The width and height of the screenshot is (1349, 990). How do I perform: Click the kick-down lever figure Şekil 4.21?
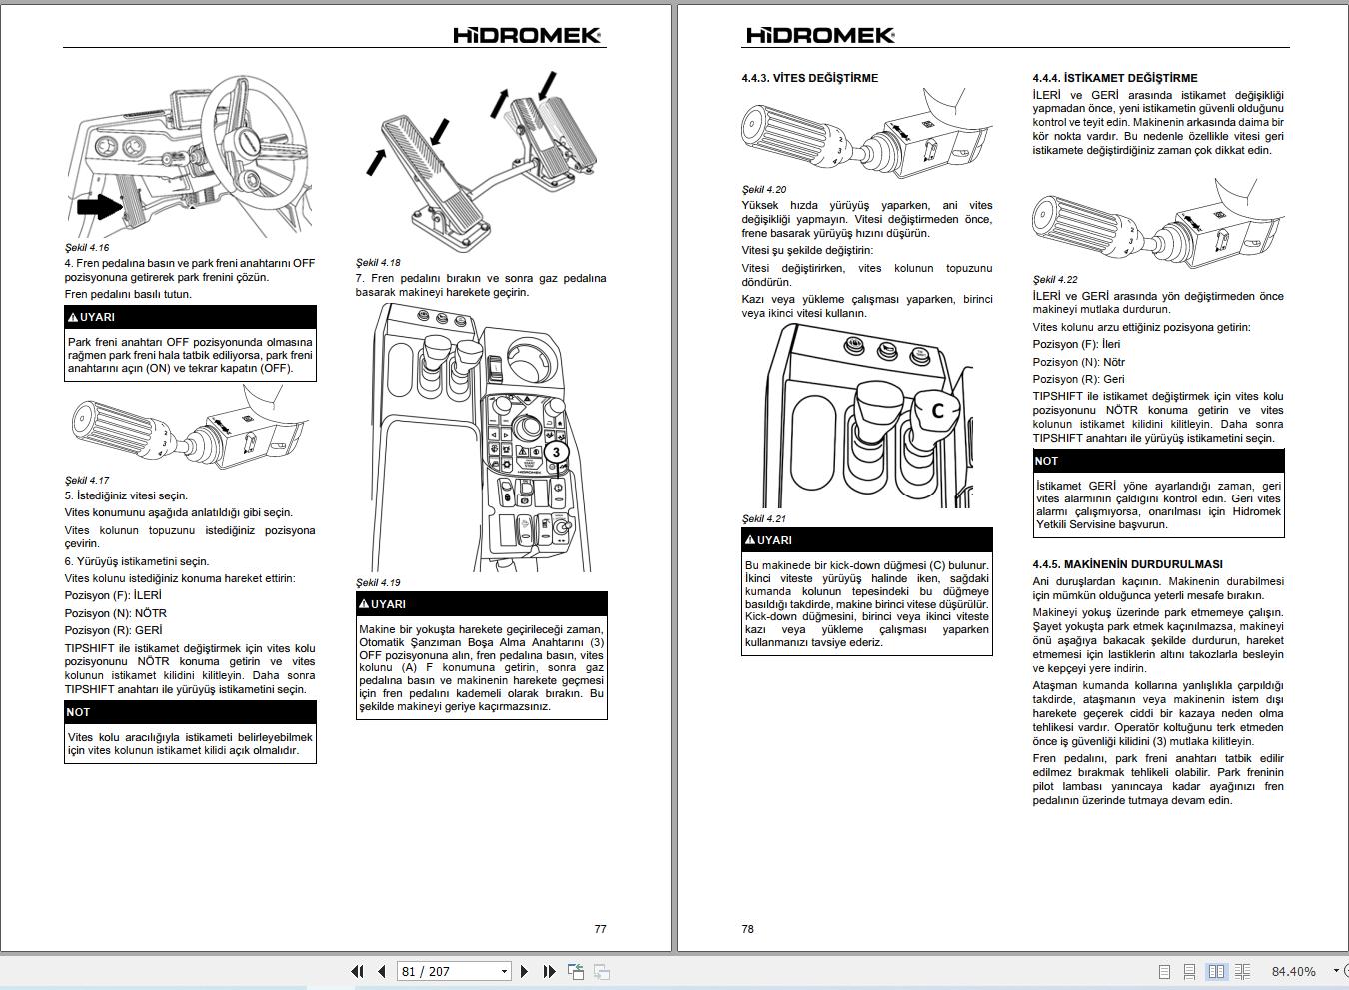pos(865,416)
